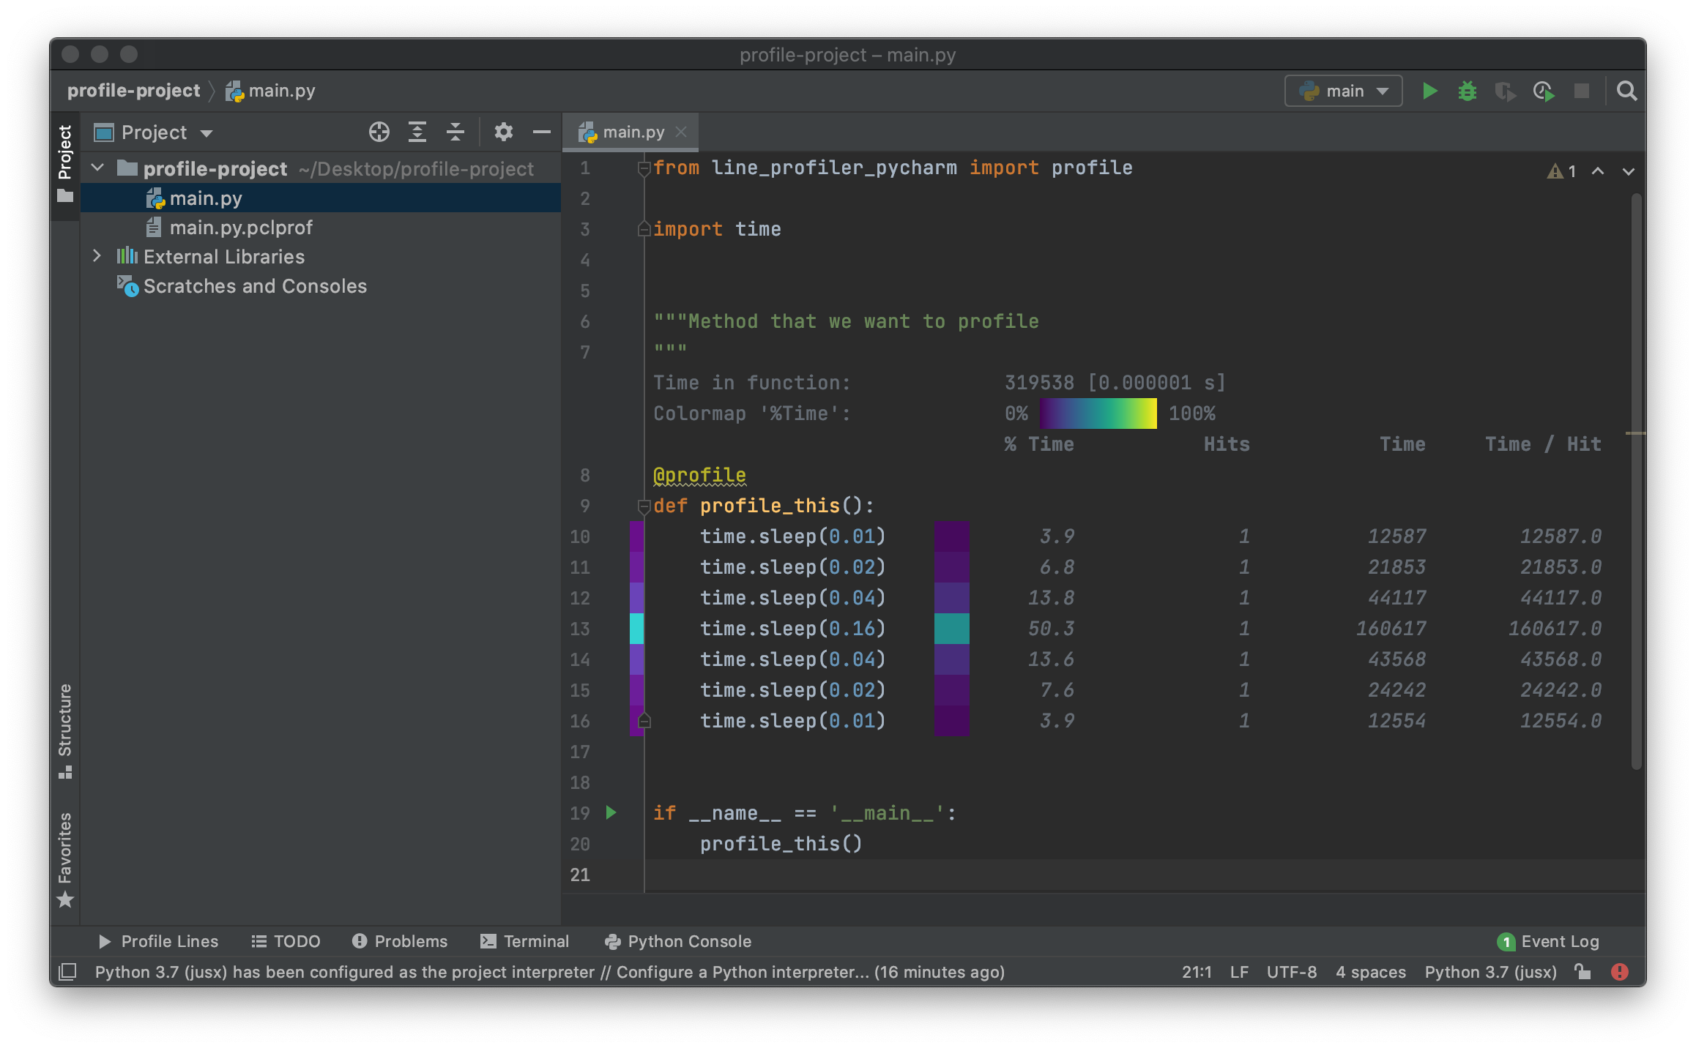Profile the main configuration
1696x1048 pixels.
1543,90
